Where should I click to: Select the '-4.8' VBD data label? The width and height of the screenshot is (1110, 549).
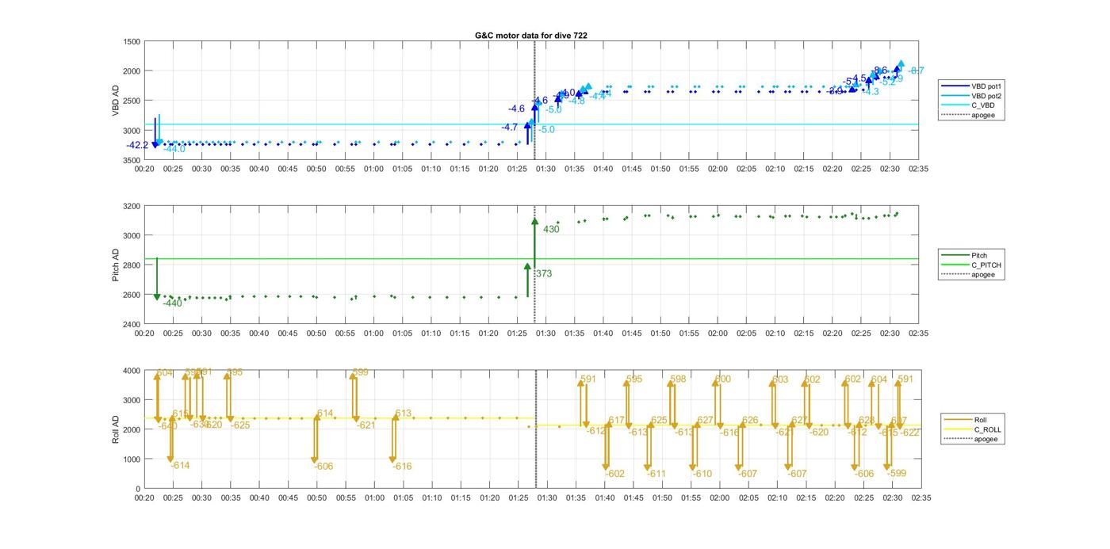(x=576, y=101)
